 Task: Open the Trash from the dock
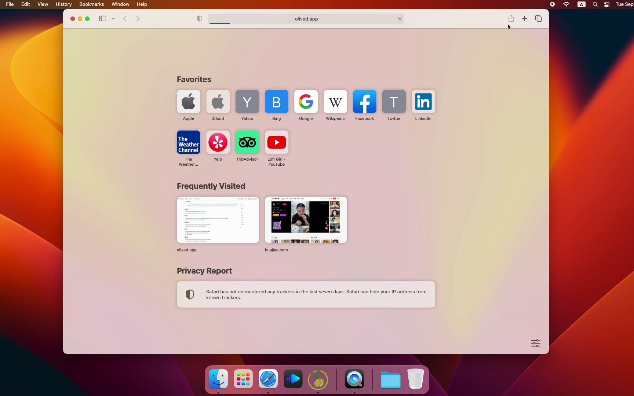click(x=416, y=379)
